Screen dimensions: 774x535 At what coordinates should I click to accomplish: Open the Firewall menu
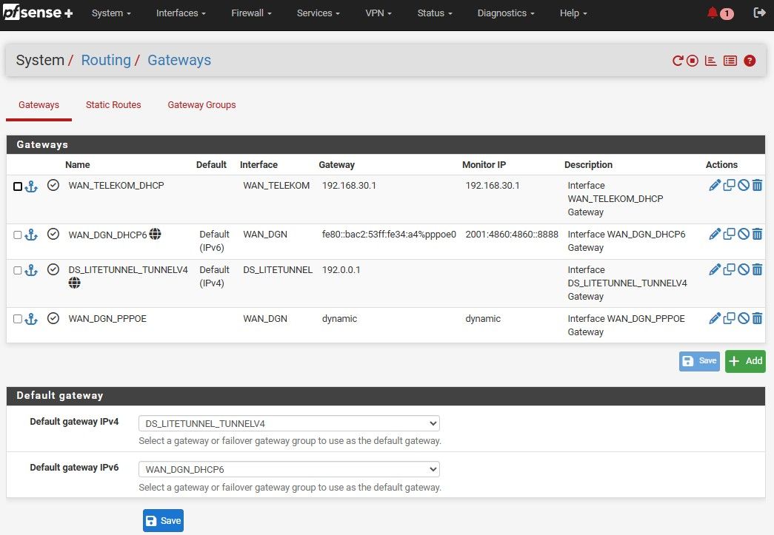pos(251,13)
